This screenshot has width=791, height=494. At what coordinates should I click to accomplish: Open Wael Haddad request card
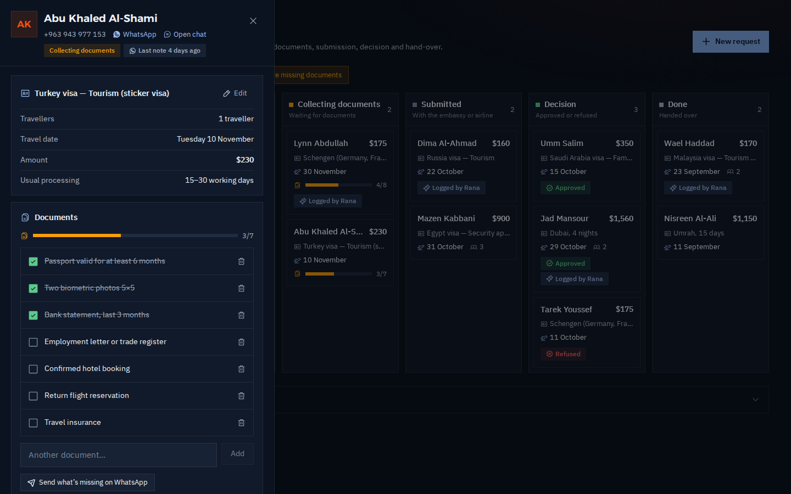pos(710,166)
